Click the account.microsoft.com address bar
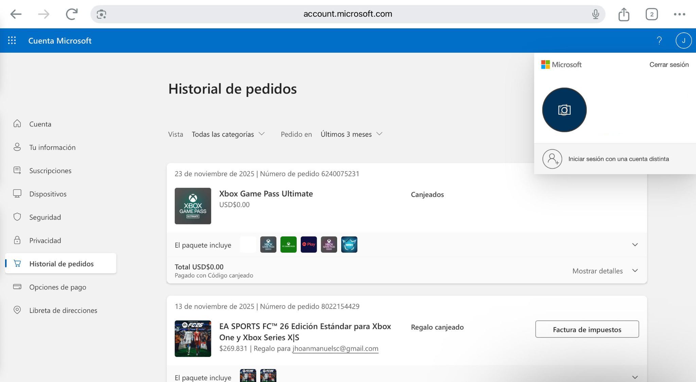Image resolution: width=696 pixels, height=382 pixels. [347, 14]
